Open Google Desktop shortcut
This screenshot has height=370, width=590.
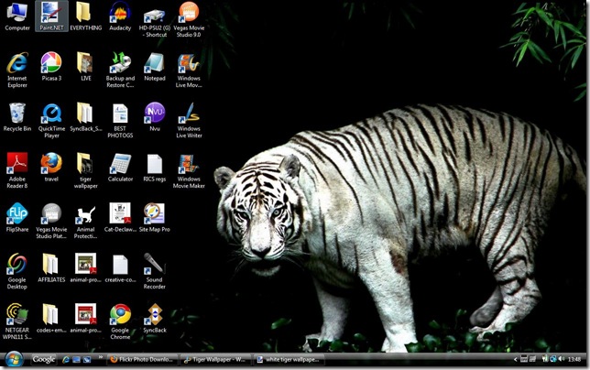[x=16, y=271]
